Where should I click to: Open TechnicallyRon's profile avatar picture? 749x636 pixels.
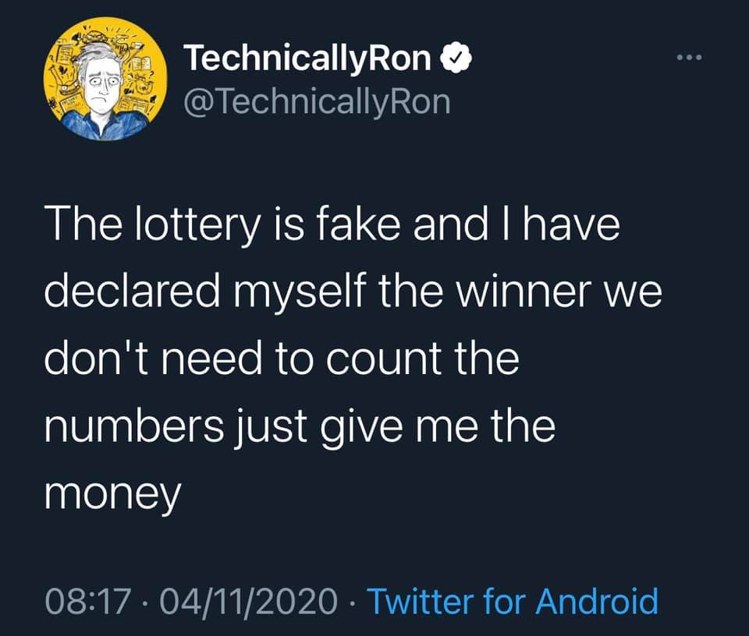pyautogui.click(x=105, y=80)
